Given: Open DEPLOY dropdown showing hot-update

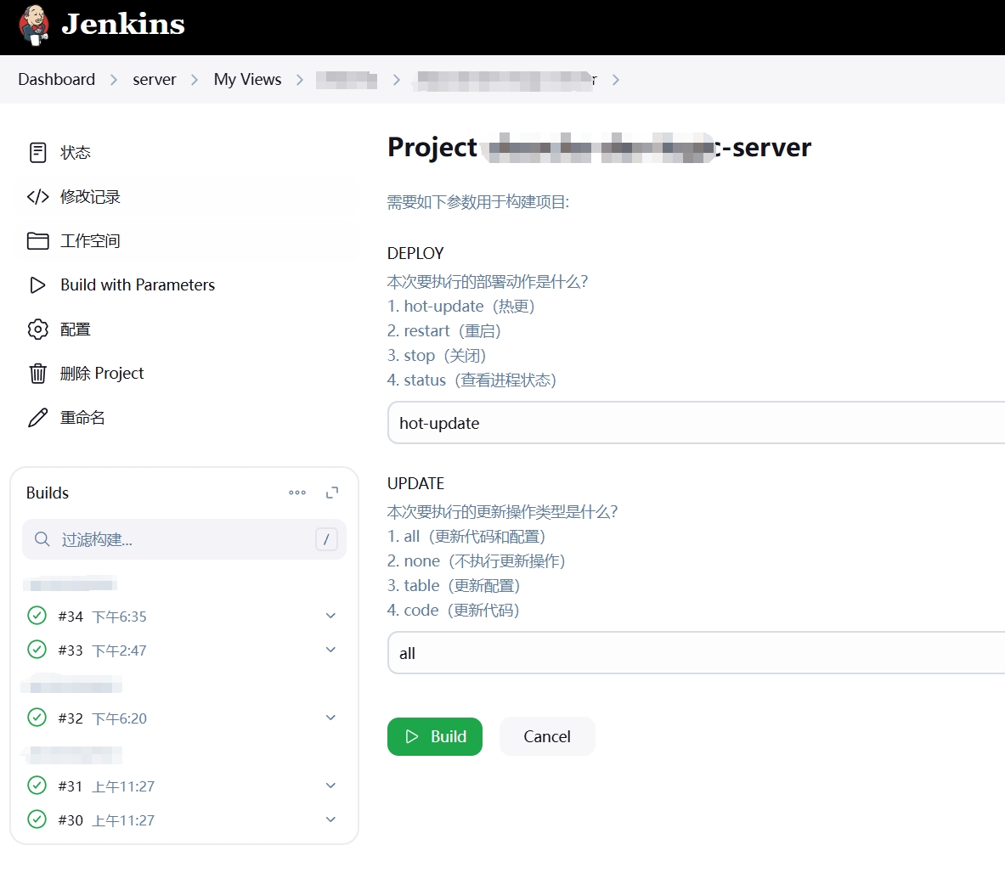Looking at the screenshot, I should [696, 423].
